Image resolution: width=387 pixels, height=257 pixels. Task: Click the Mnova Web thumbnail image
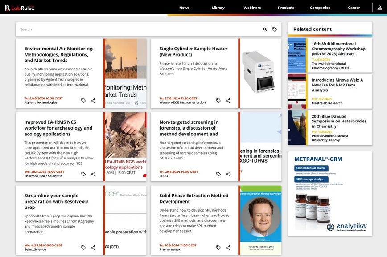[x=297, y=91]
